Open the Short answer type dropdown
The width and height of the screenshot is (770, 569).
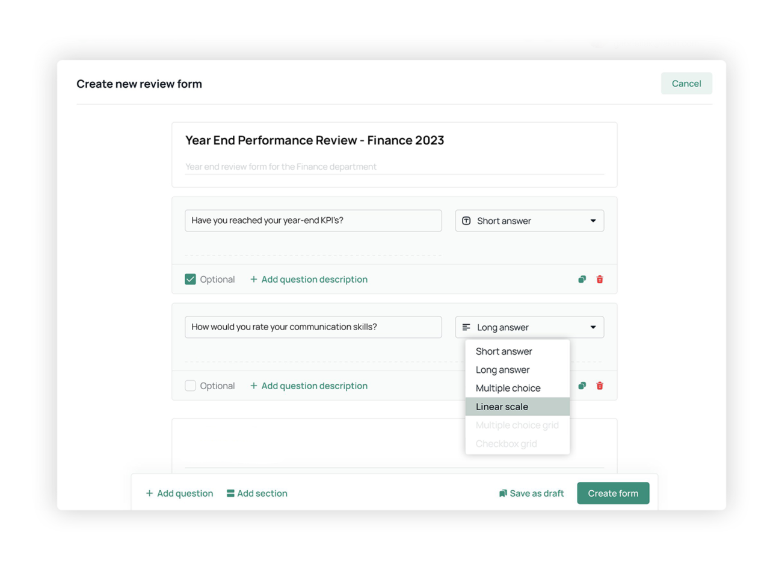[x=529, y=221]
